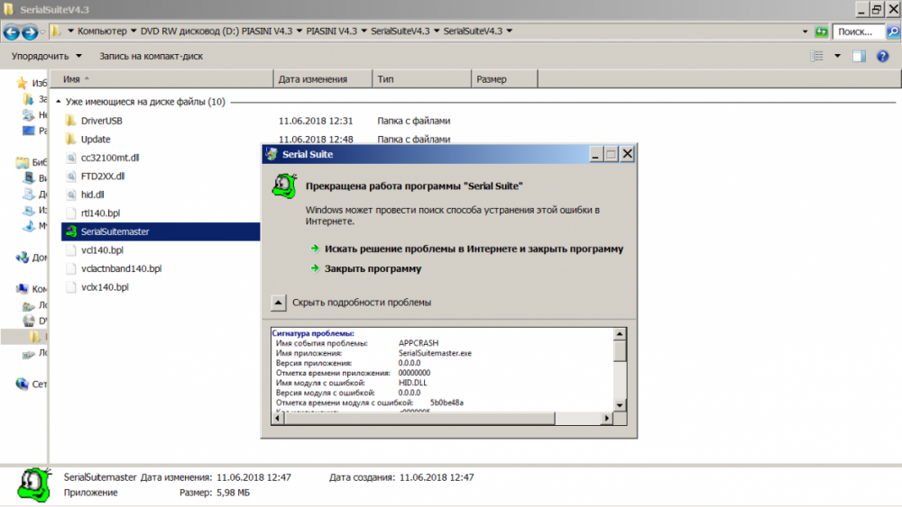Sort by the Размер column header
902x507 pixels.
(504, 79)
